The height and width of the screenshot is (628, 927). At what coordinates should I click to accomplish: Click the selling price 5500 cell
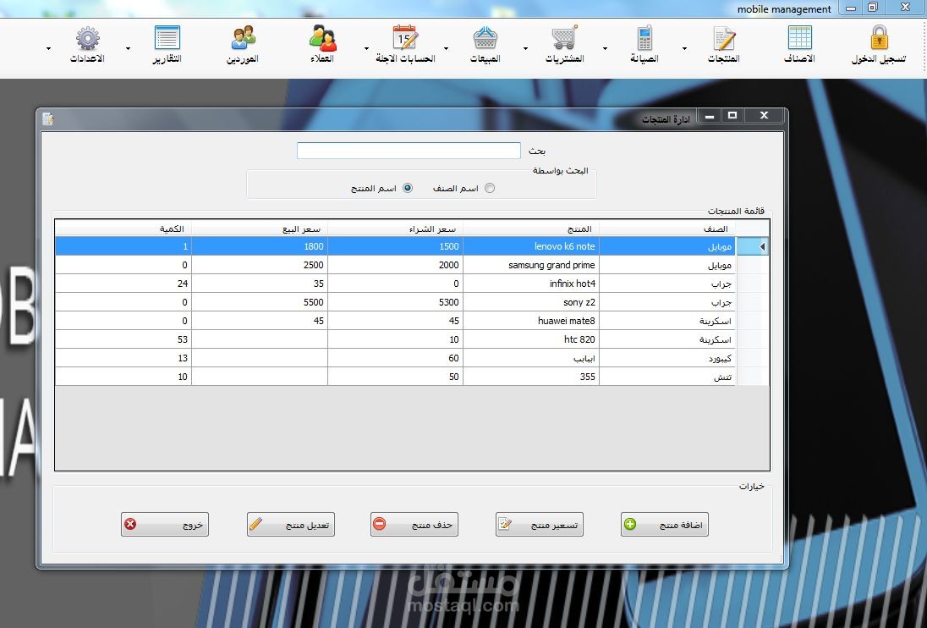coord(260,302)
